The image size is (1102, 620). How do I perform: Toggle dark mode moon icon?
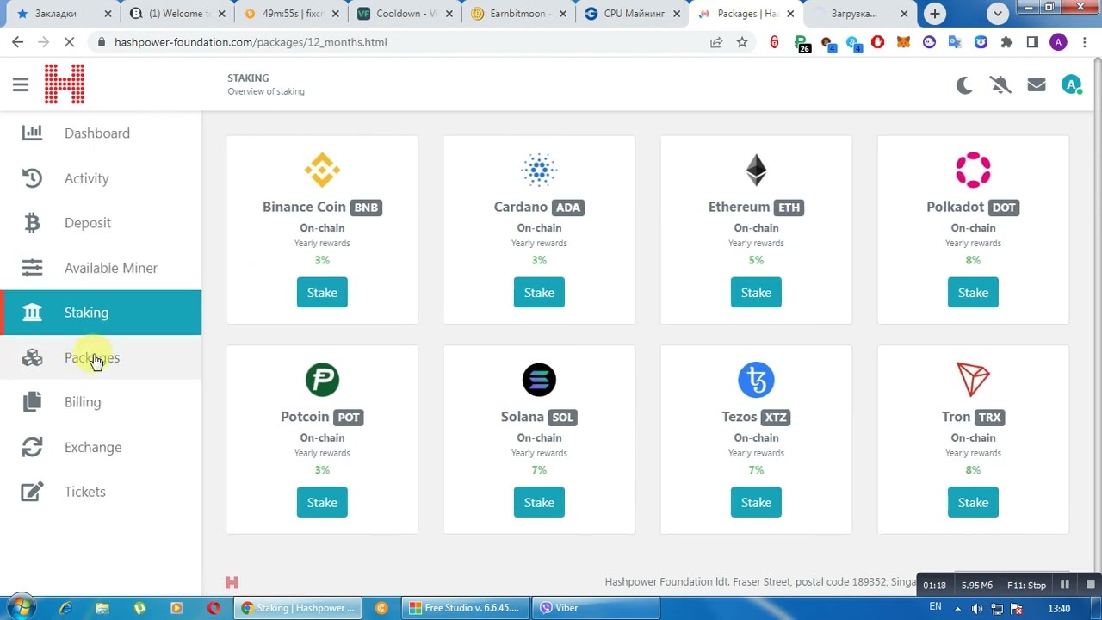(964, 84)
